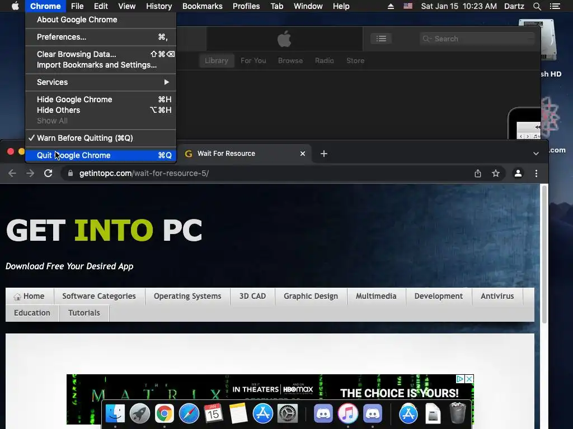Open Chrome's three-dot menu
Image resolution: width=573 pixels, height=429 pixels.
pos(536,173)
